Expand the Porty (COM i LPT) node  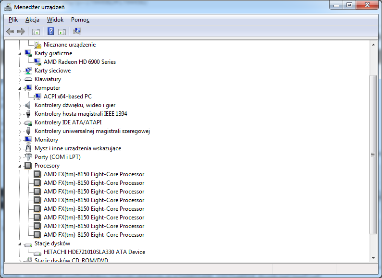pyautogui.click(x=20, y=157)
